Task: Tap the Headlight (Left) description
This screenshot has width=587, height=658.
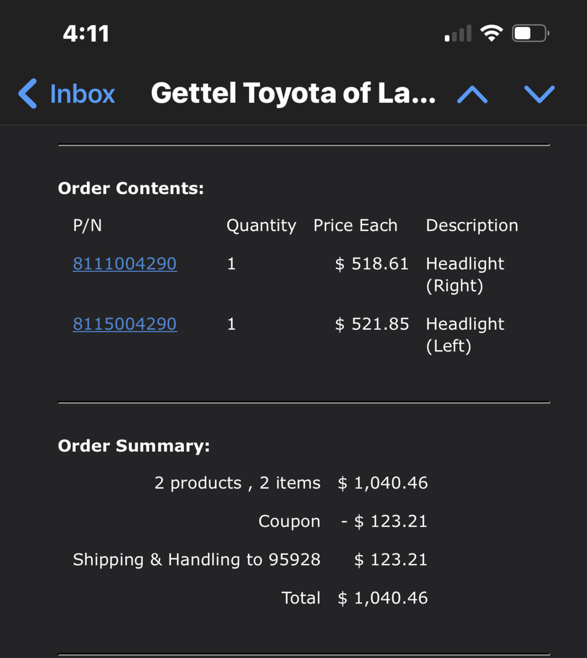Action: (x=465, y=334)
